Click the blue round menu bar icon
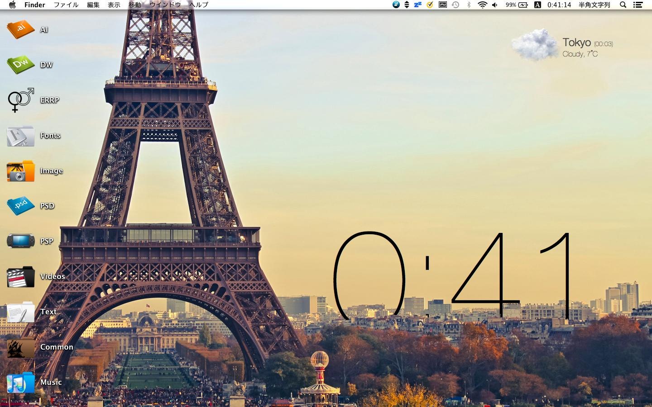Viewport: 652px width, 407px height. (396, 5)
